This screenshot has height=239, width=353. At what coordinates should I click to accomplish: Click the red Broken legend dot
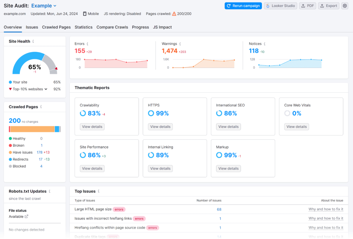(10, 145)
